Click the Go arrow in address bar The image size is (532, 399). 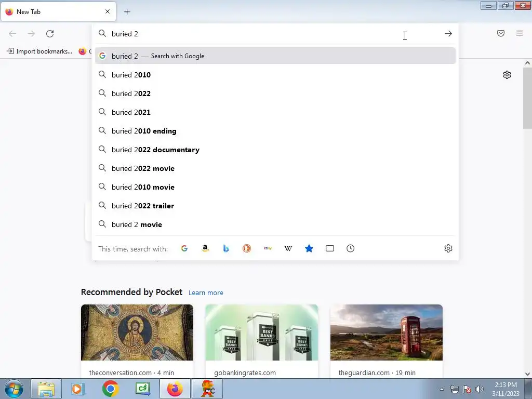click(x=448, y=34)
